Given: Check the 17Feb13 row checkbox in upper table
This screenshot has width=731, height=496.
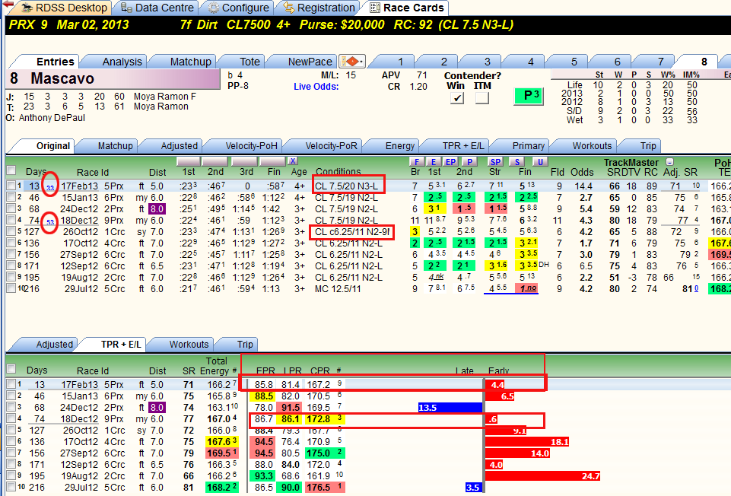Looking at the screenshot, I should click(x=11, y=186).
